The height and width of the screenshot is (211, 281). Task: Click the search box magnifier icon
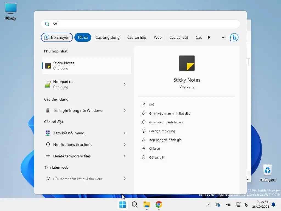click(47, 24)
